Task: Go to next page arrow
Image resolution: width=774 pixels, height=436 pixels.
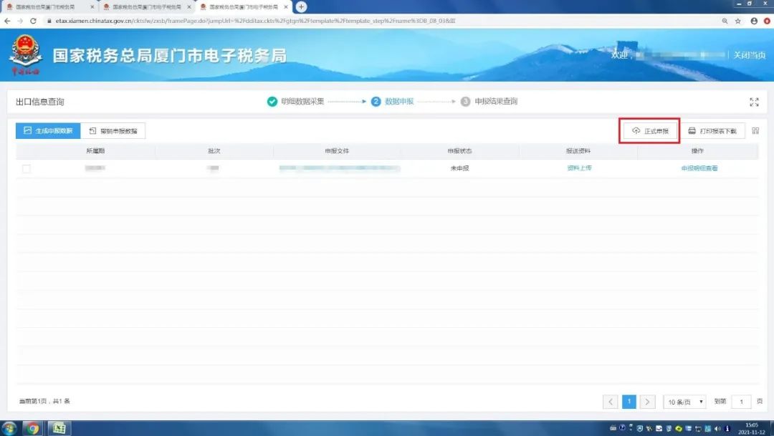Action: 647,402
